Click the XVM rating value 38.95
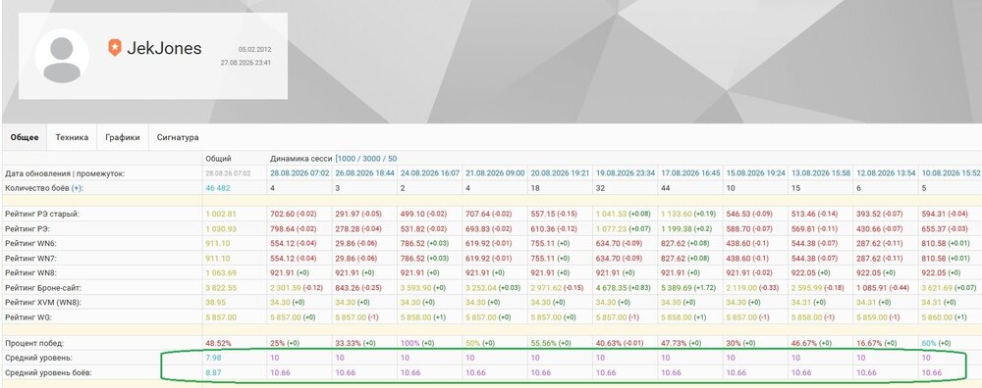Screen dimensions: 982x388 tap(215, 303)
